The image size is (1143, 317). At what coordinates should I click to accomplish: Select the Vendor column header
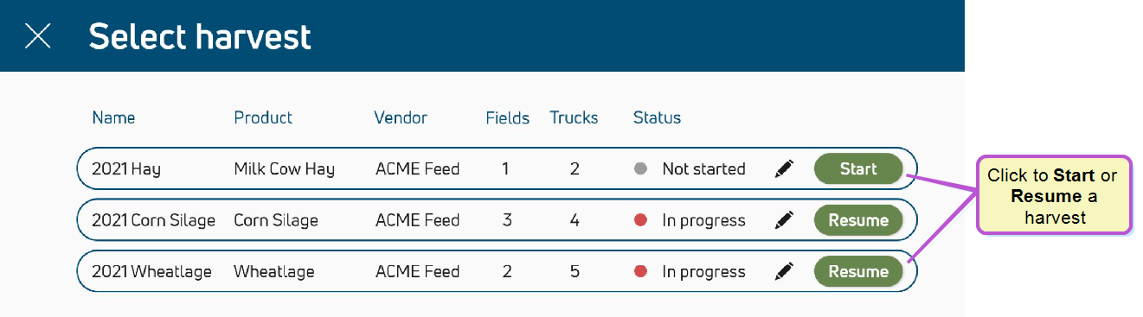tap(401, 117)
